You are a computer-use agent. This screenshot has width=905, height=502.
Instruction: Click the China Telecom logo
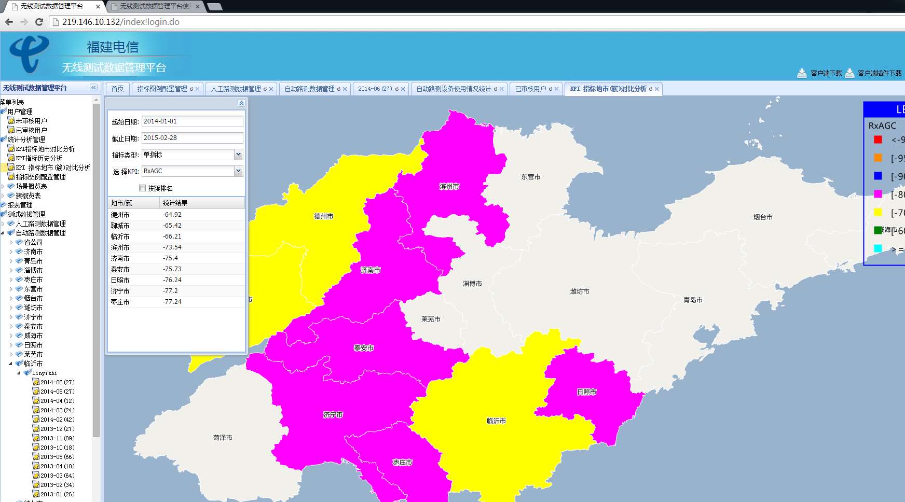30,54
